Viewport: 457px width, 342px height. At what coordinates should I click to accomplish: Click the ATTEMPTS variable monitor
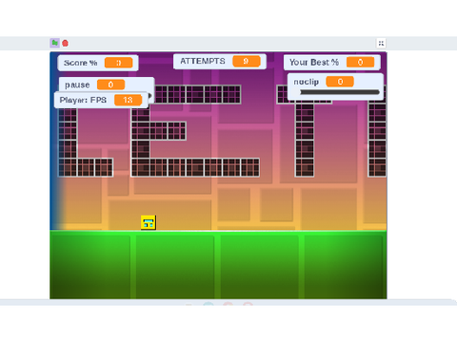(x=220, y=61)
